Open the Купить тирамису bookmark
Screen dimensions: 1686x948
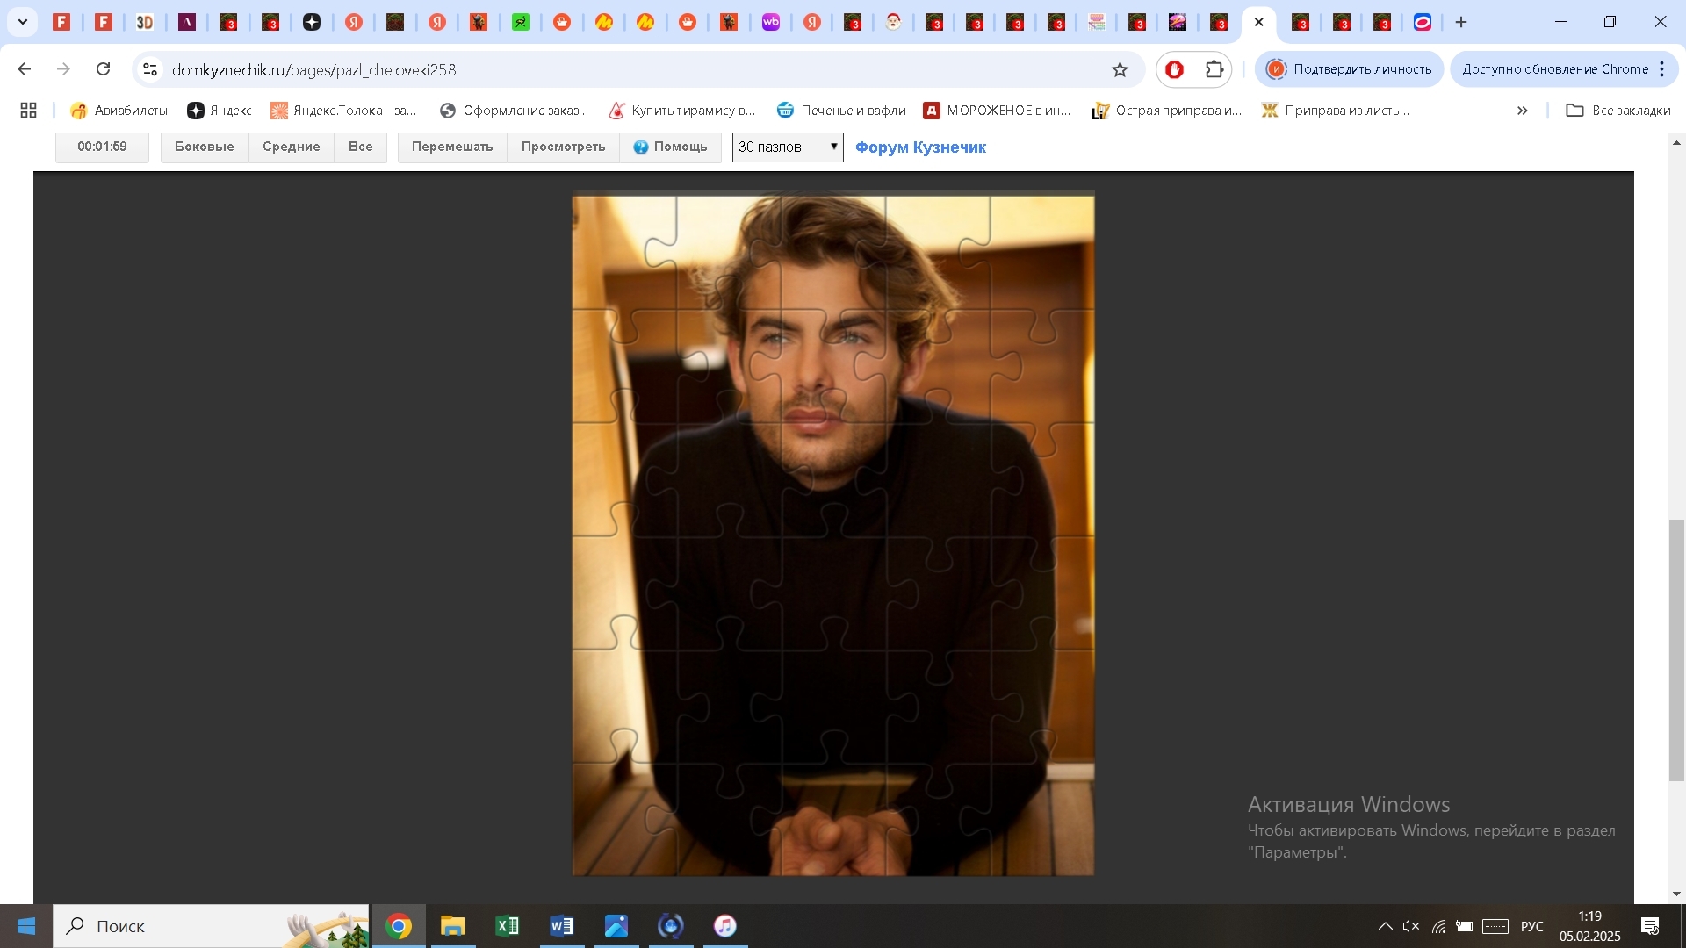pyautogui.click(x=682, y=110)
